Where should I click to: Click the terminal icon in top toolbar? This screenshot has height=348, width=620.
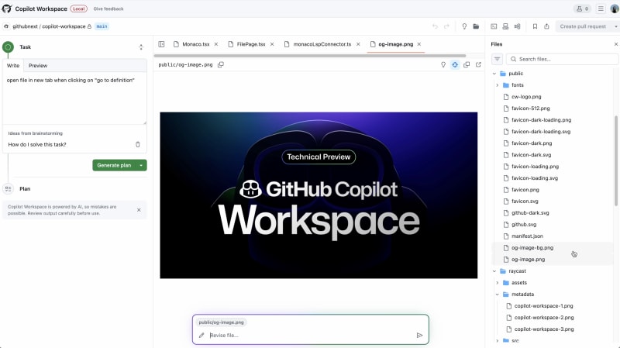[x=493, y=26]
